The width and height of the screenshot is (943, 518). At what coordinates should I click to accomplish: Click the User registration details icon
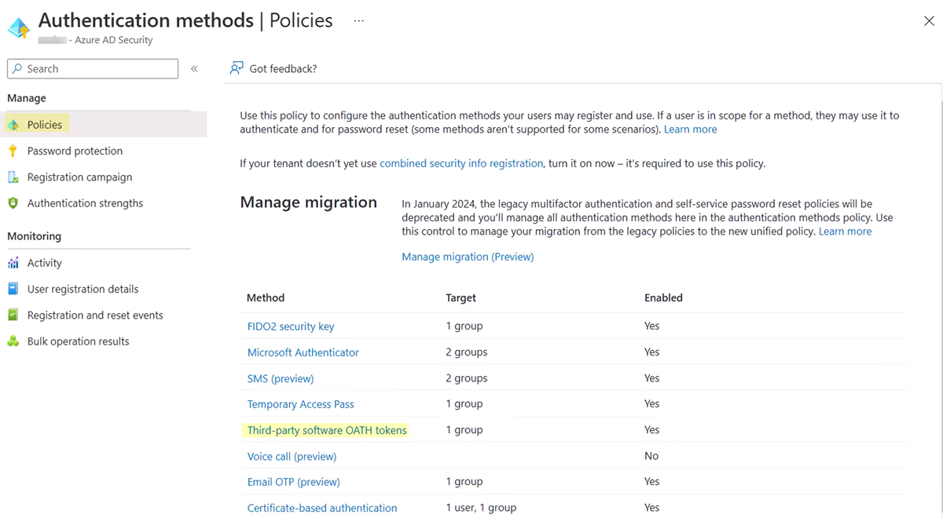pos(13,289)
